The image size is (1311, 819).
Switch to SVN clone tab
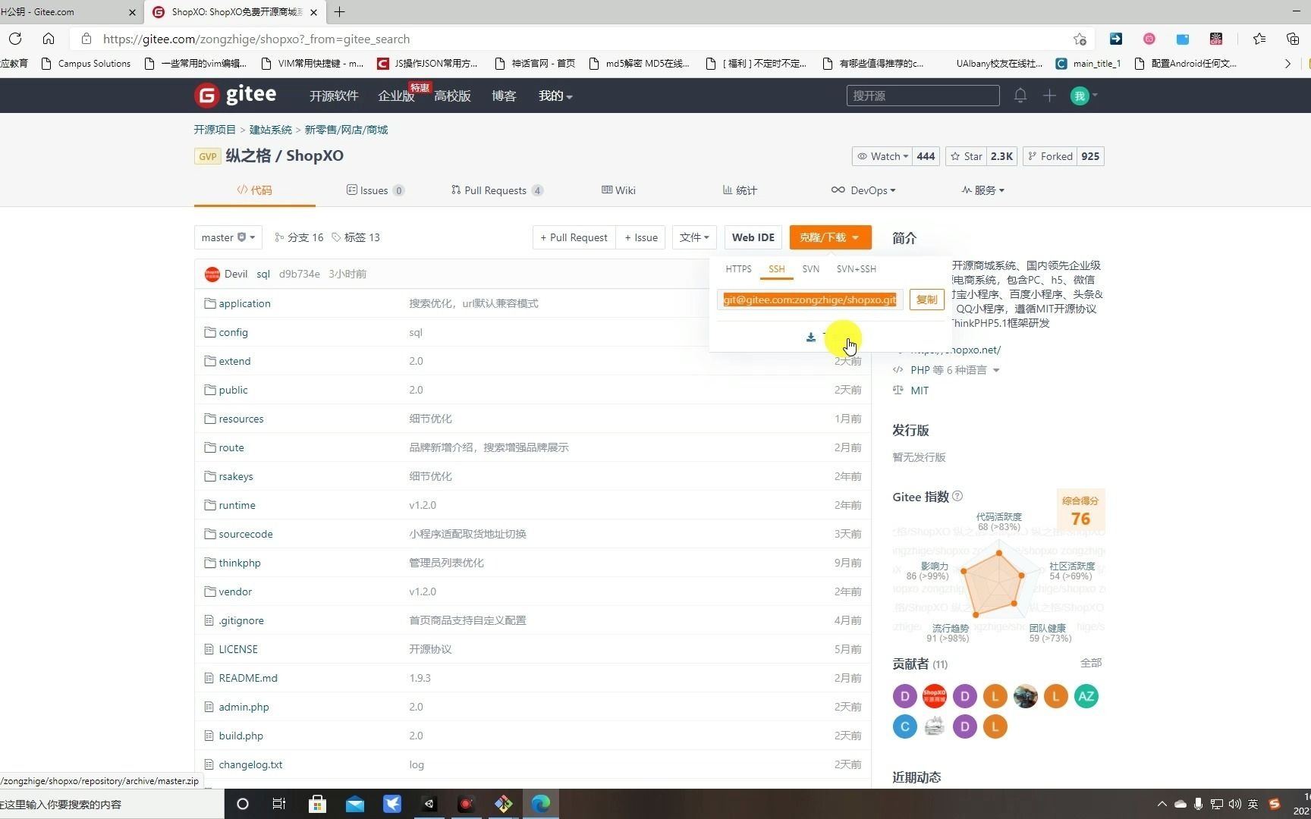pos(810,269)
